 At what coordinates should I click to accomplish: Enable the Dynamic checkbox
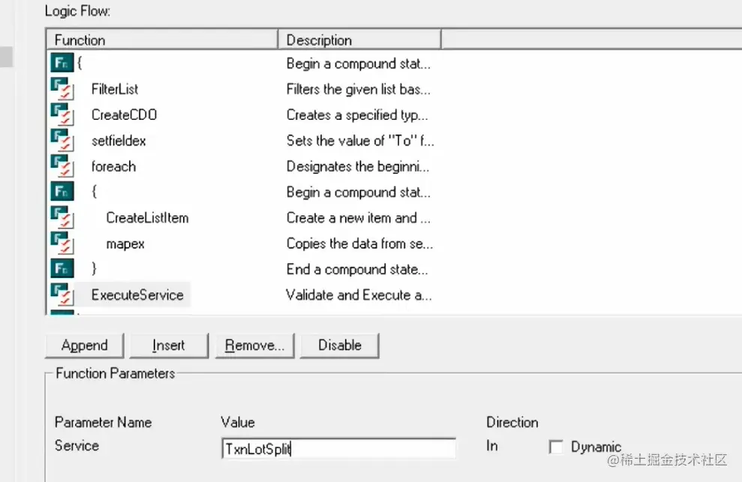click(x=556, y=447)
